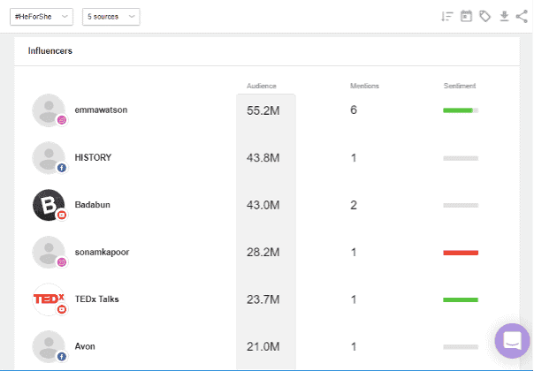This screenshot has width=534, height=371.
Task: Click the share icon
Action: click(522, 16)
